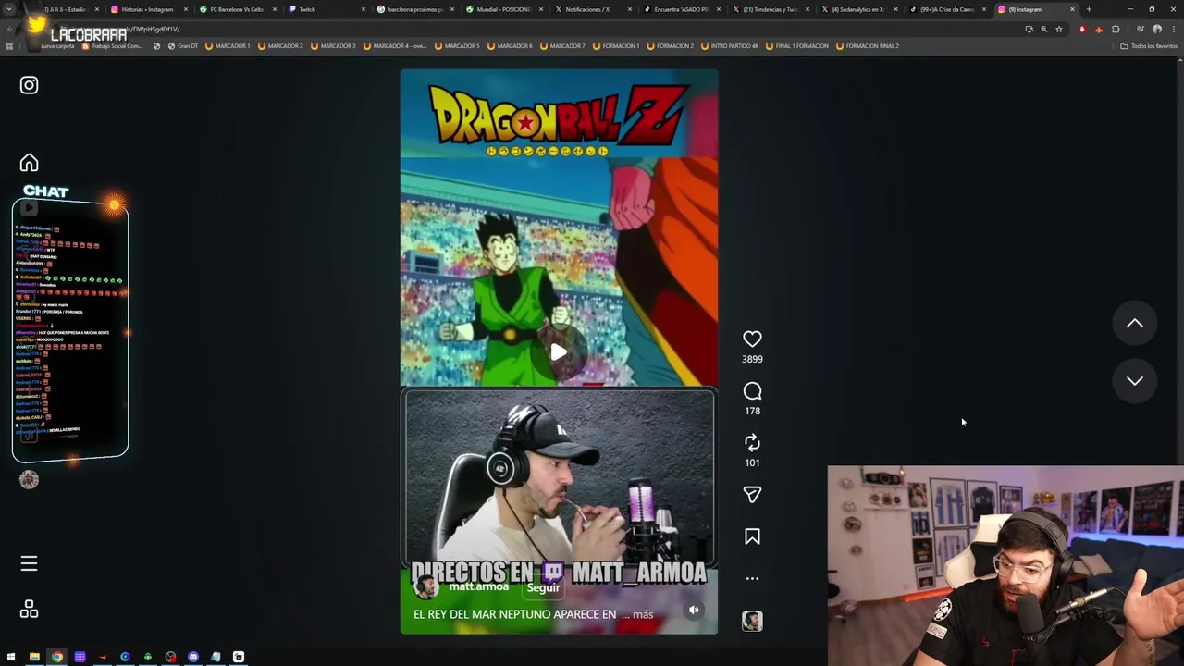This screenshot has height=666, width=1184.
Task: Open the Instagram logo home link
Action: click(29, 85)
